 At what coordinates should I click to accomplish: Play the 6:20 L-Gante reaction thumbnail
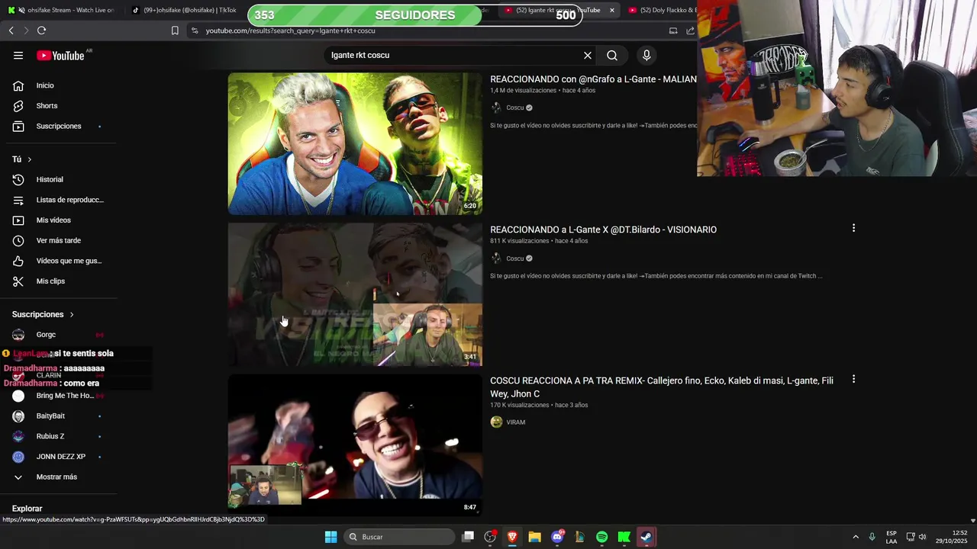pyautogui.click(x=355, y=143)
